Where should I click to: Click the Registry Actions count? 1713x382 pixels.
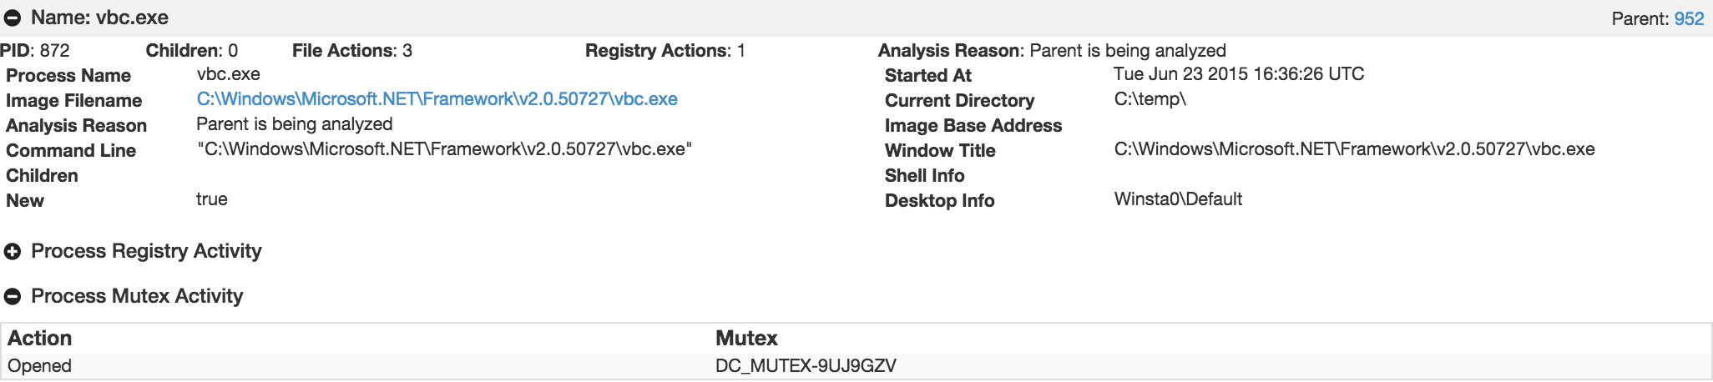[740, 51]
